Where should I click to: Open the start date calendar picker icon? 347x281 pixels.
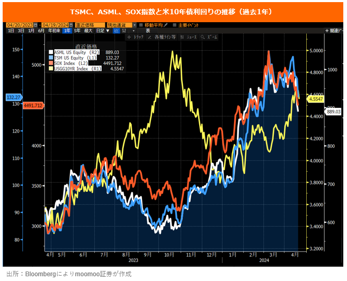click(x=35, y=25)
